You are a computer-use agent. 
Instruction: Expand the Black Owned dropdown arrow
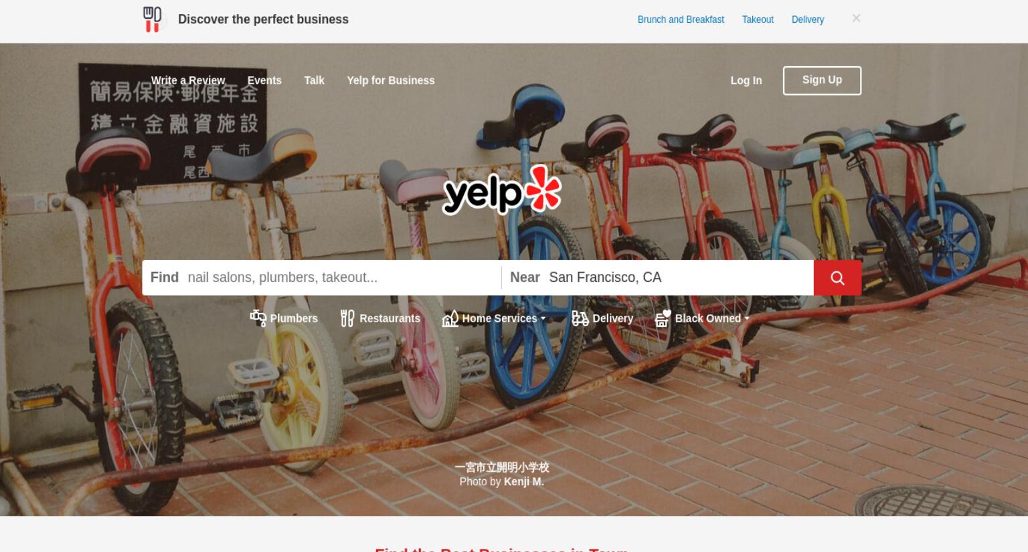[747, 319]
